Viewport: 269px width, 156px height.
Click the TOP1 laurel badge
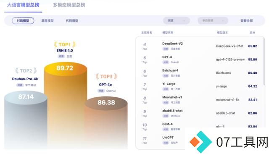pyautogui.click(x=65, y=44)
